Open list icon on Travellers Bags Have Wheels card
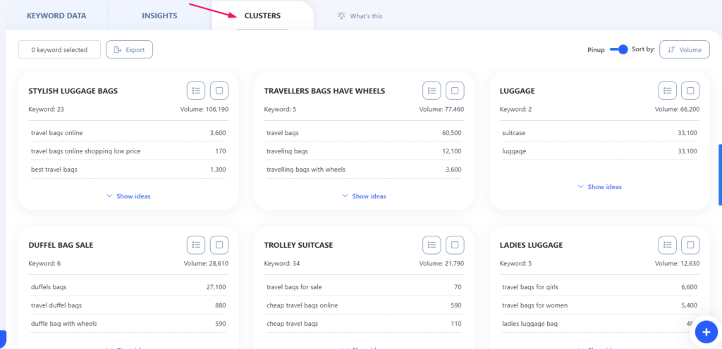The height and width of the screenshot is (349, 722). pos(432,91)
